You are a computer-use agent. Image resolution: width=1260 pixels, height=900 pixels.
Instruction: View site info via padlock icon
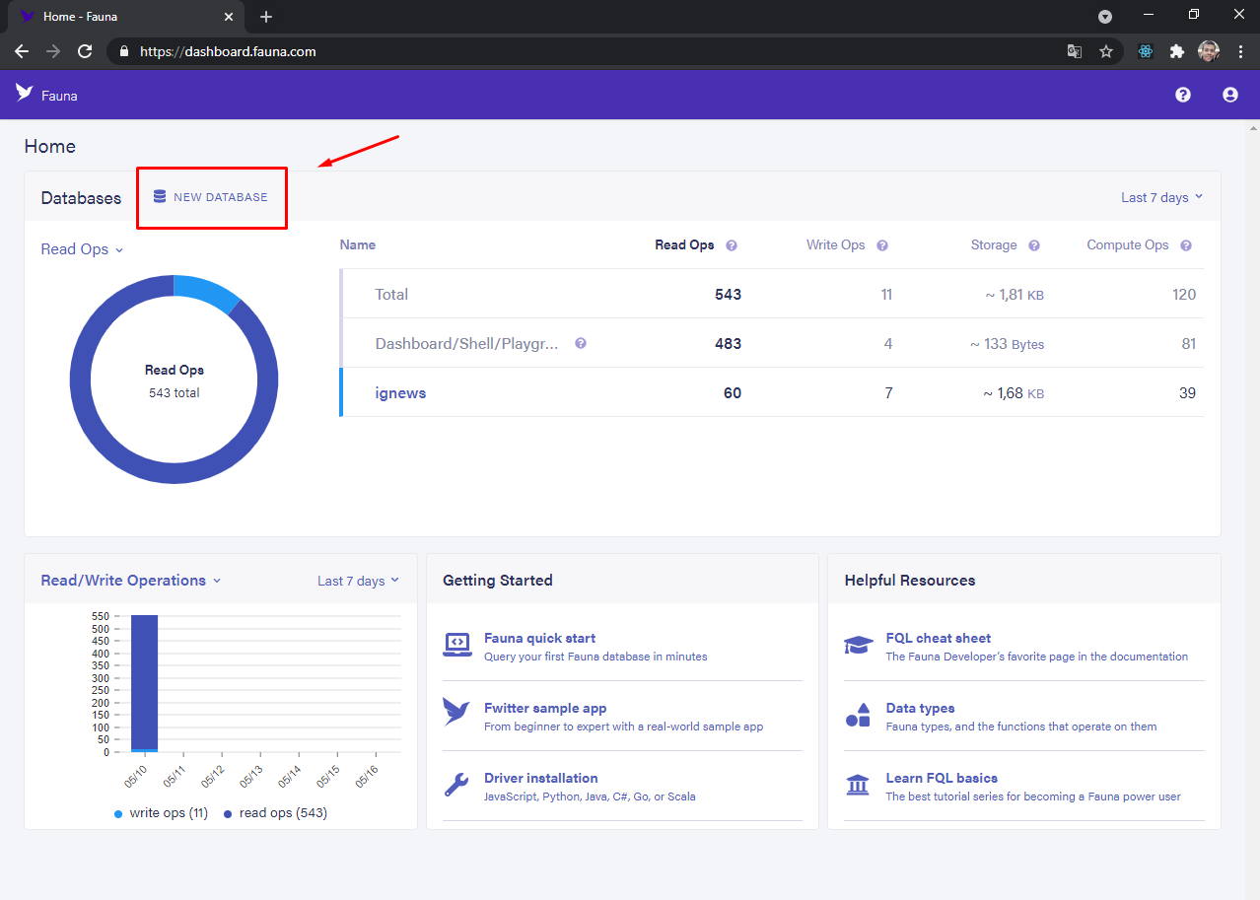123,51
